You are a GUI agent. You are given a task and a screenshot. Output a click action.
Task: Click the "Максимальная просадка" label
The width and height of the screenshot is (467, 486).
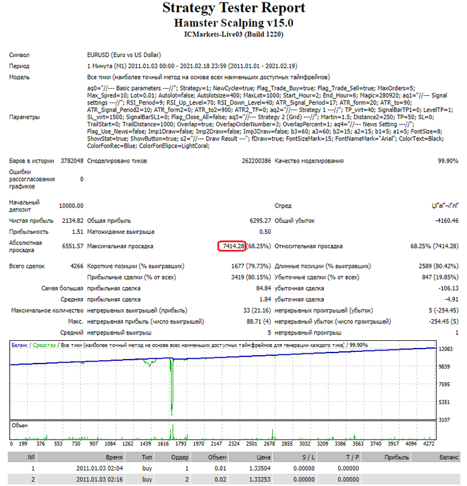(120, 246)
